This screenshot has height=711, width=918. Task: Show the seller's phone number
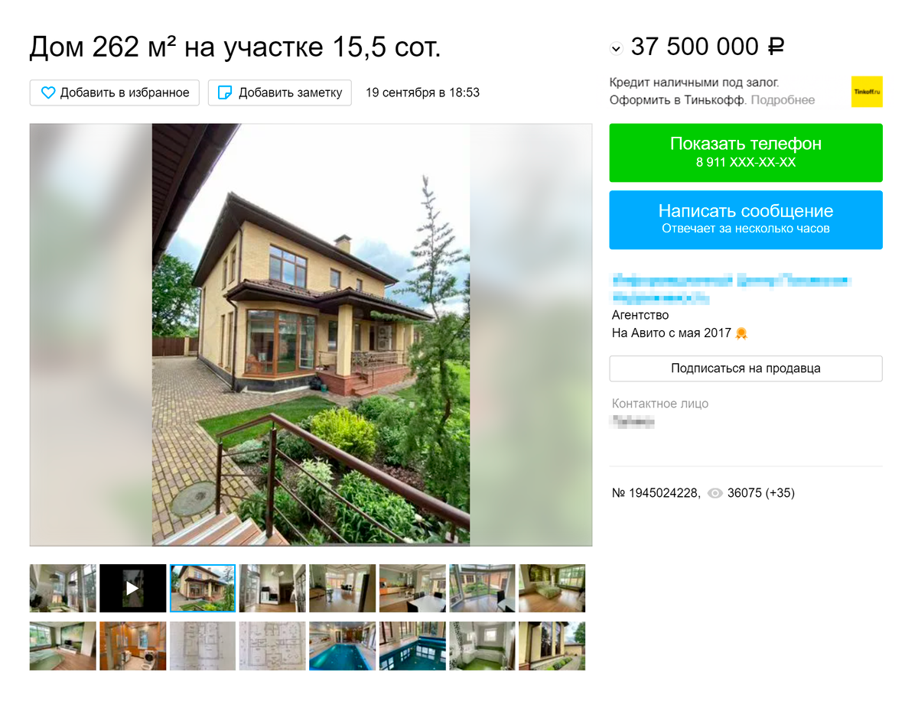click(746, 153)
